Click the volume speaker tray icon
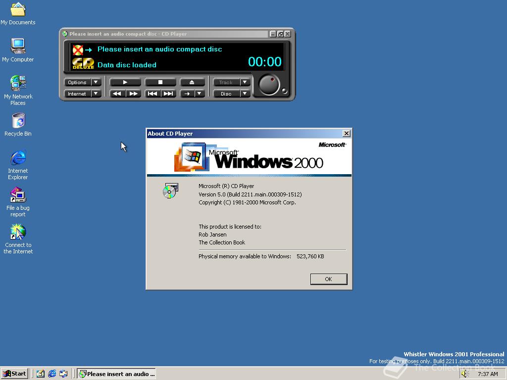Image resolution: width=507 pixels, height=380 pixels. pos(465,374)
